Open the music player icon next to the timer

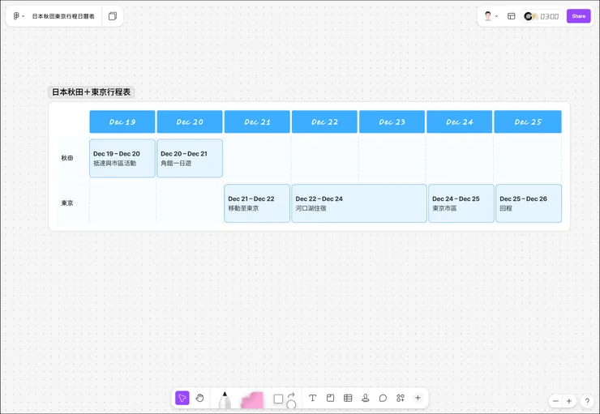pyautogui.click(x=531, y=16)
